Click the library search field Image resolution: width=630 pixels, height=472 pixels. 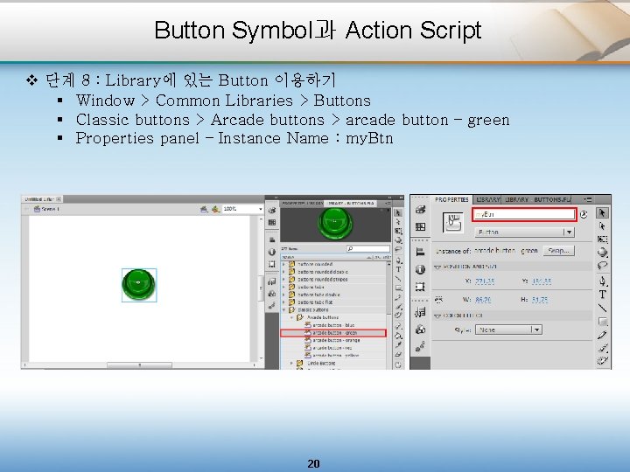coord(368,249)
